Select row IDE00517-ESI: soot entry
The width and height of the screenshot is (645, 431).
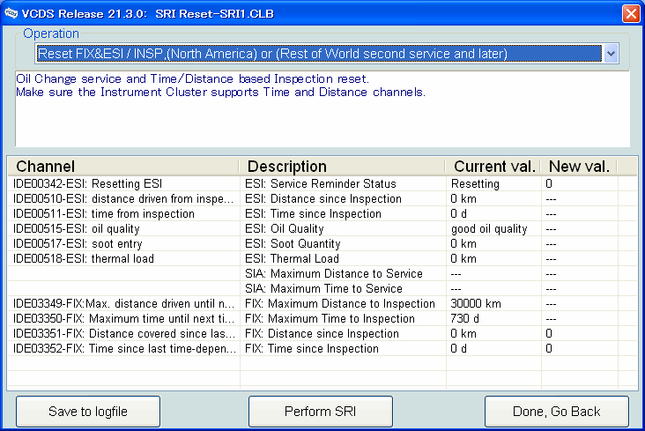pyautogui.click(x=322, y=243)
